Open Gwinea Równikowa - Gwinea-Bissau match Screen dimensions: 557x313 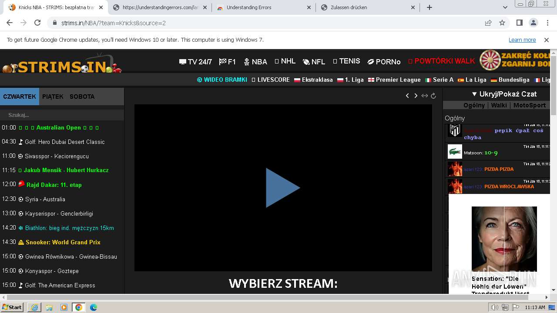click(x=67, y=256)
